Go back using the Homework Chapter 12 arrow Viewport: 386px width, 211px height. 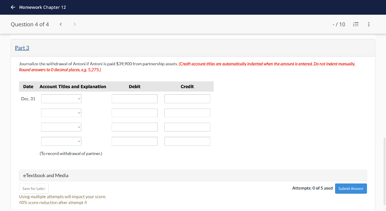(13, 8)
